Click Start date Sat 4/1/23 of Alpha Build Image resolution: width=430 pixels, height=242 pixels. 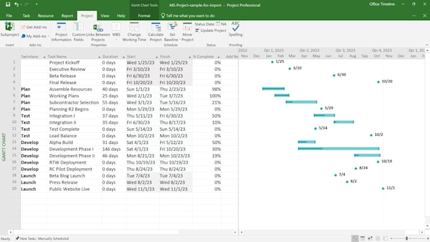pyautogui.click(x=137, y=142)
